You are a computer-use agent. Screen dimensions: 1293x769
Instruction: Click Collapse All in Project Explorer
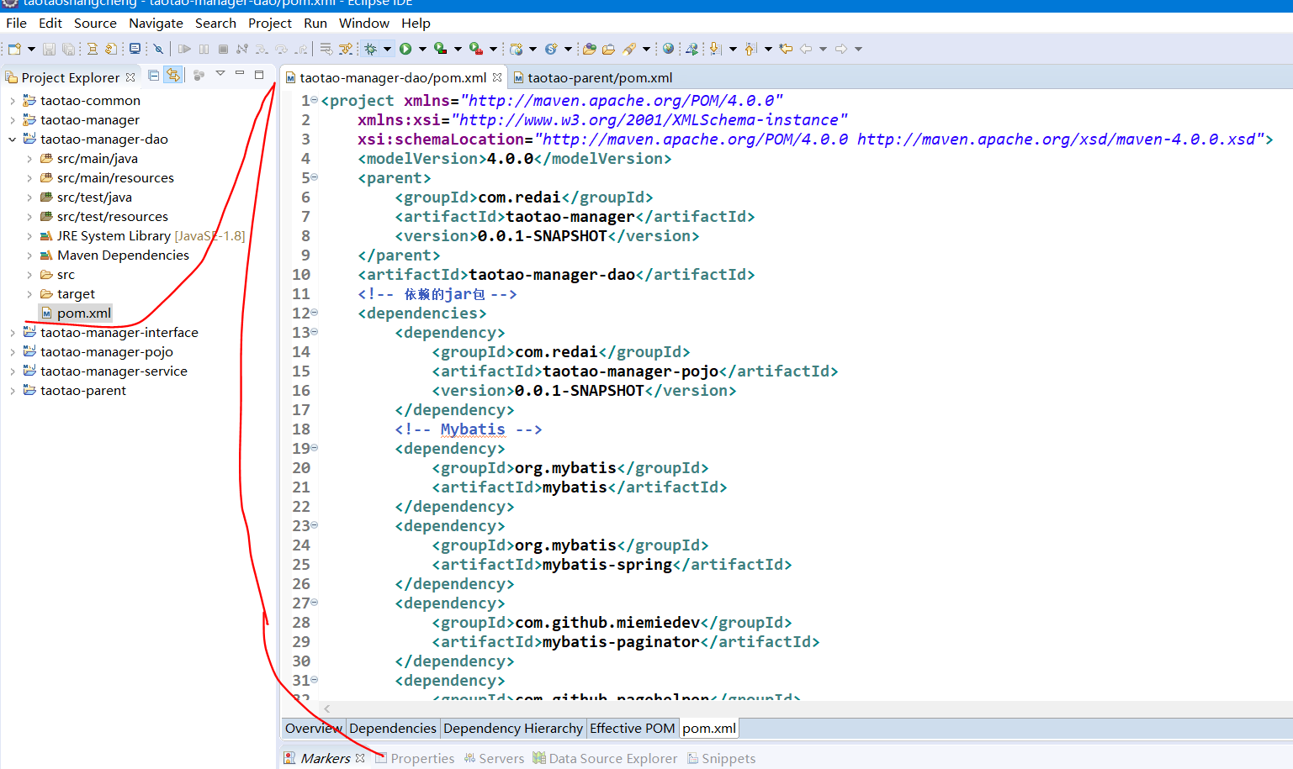[154, 76]
